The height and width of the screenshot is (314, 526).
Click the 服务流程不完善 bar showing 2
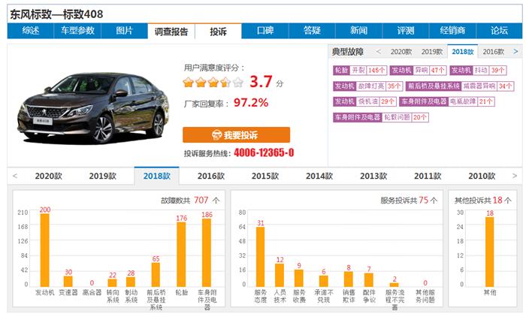[x=394, y=285]
